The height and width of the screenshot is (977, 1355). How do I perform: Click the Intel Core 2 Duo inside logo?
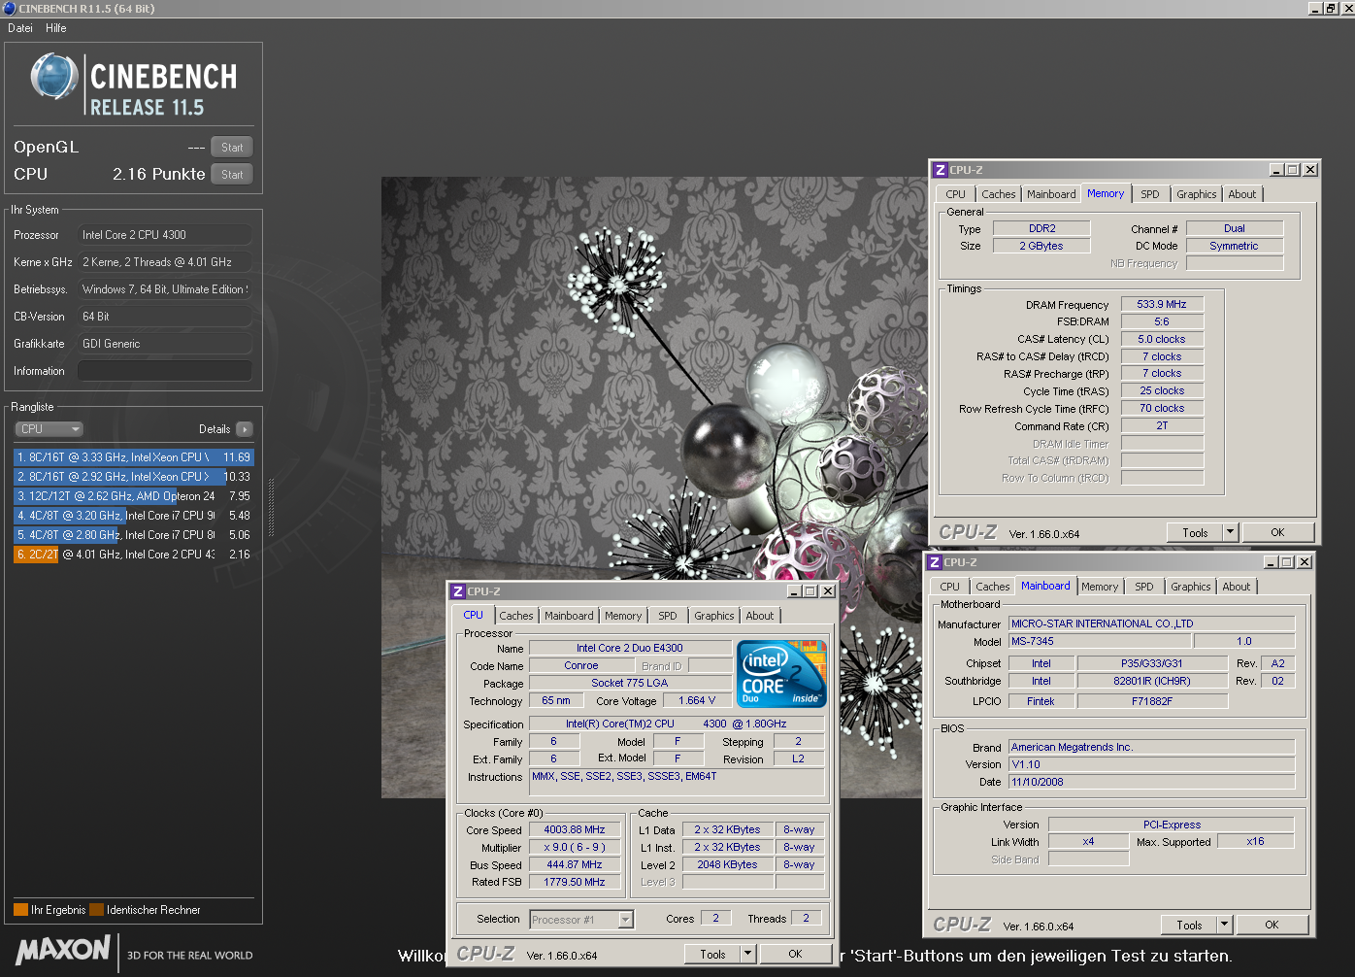click(x=781, y=673)
